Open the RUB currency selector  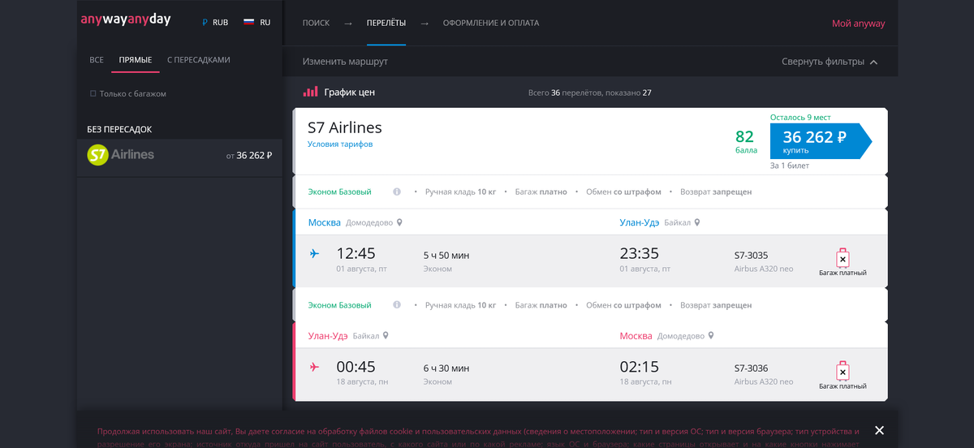tap(214, 23)
